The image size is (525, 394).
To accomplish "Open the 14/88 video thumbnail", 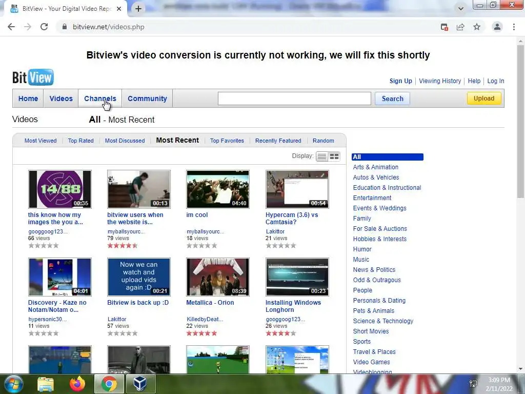I will 60,189.
